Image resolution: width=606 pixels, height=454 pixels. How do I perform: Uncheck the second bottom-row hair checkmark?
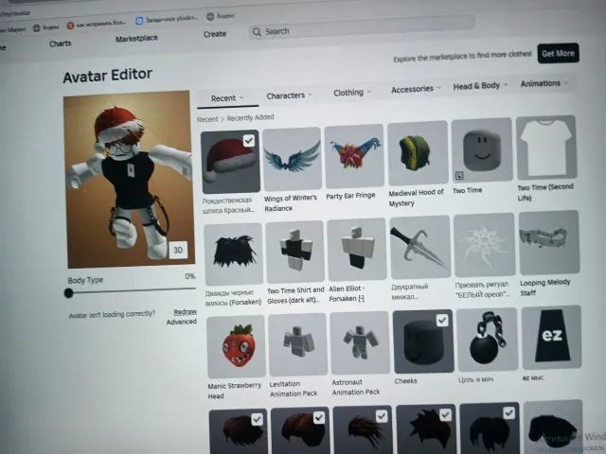[x=319, y=418]
